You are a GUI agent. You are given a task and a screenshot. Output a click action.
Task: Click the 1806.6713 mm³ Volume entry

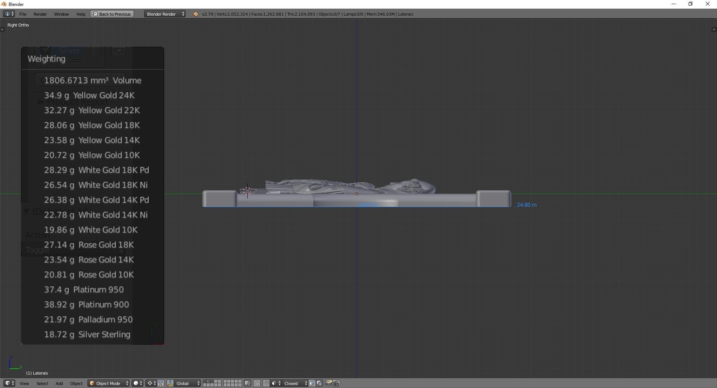[93, 80]
